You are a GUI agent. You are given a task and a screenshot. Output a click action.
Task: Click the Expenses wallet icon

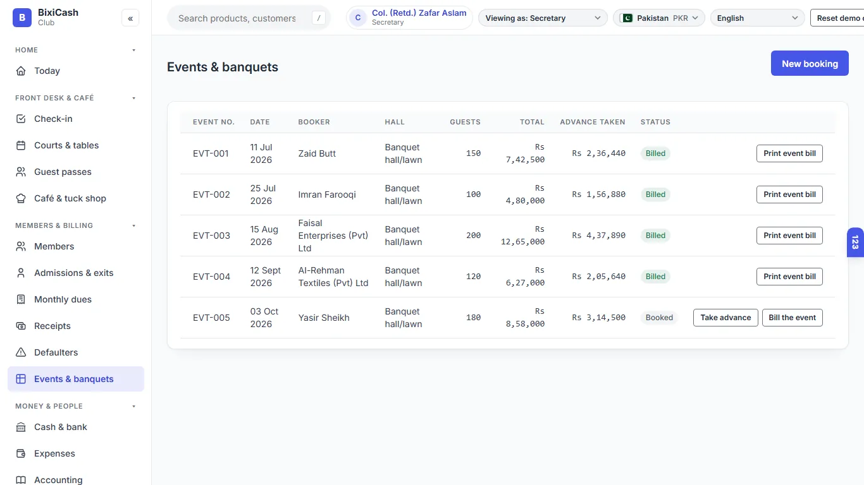(21, 453)
